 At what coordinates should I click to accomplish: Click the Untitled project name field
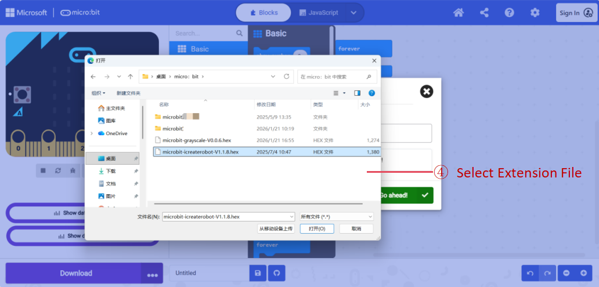pos(210,273)
